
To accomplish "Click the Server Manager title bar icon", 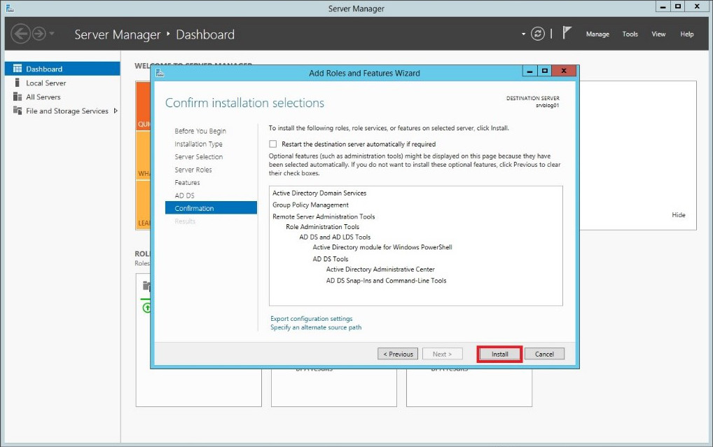I will click(10, 8).
